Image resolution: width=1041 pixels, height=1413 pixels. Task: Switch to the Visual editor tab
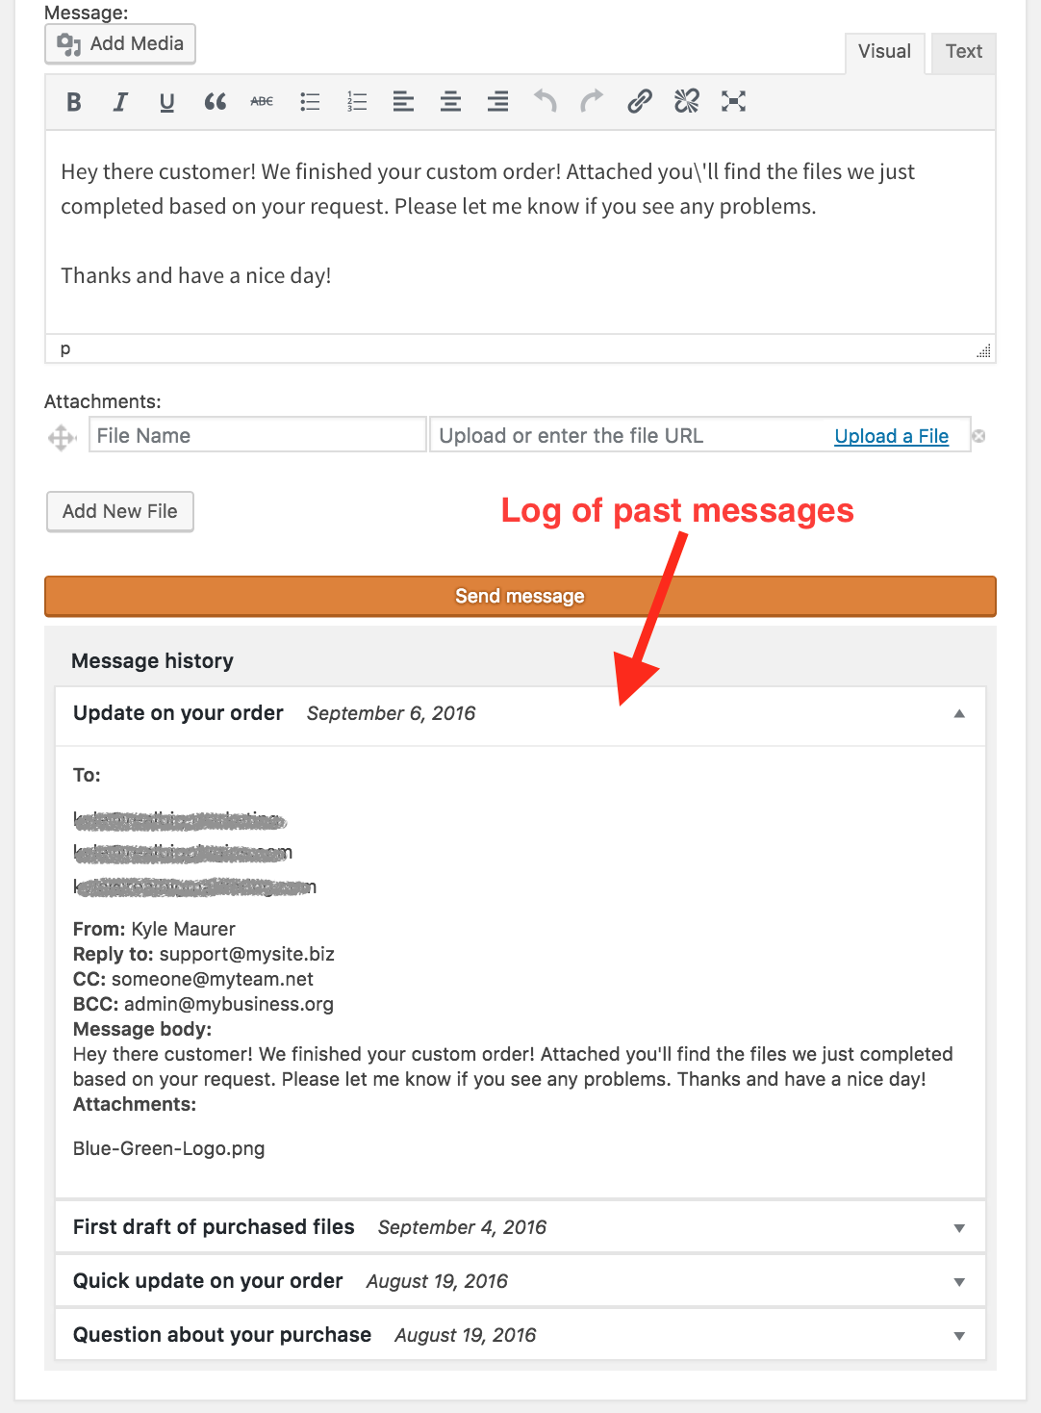pyautogui.click(x=884, y=52)
